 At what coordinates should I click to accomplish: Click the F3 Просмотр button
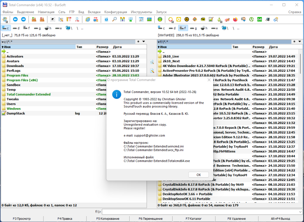(22, 219)
